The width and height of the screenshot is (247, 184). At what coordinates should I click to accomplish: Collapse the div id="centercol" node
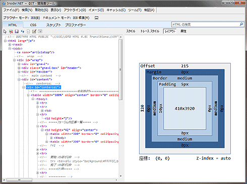point(24,87)
